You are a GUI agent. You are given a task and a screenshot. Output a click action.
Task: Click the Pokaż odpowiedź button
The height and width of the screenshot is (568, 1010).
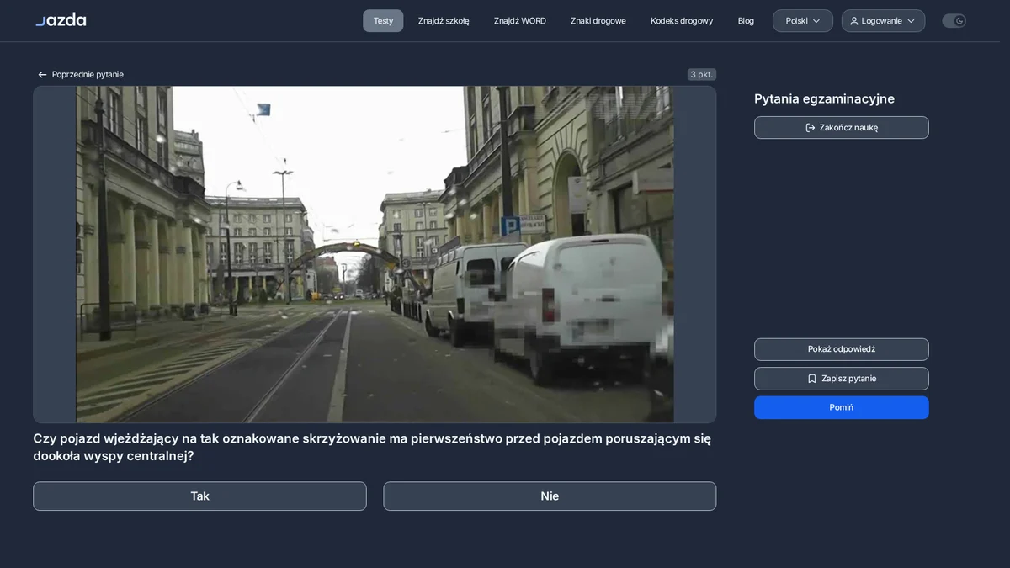[x=842, y=349]
